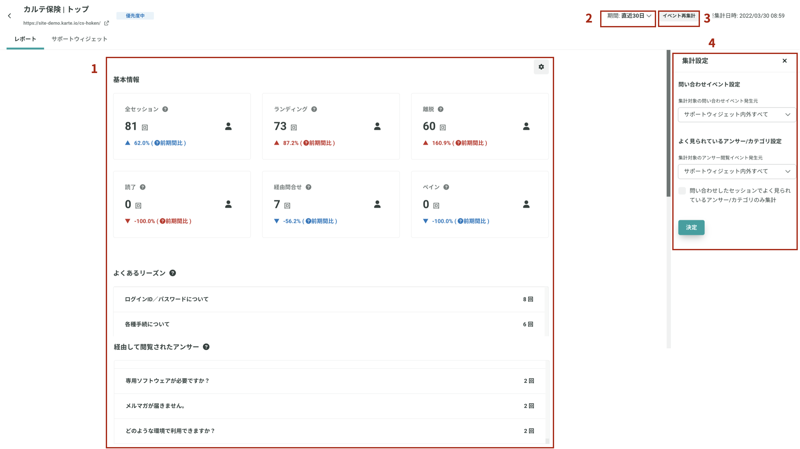This screenshot has width=800, height=449.
Task: Click the user icon in ペイン card
Action: pos(526,204)
